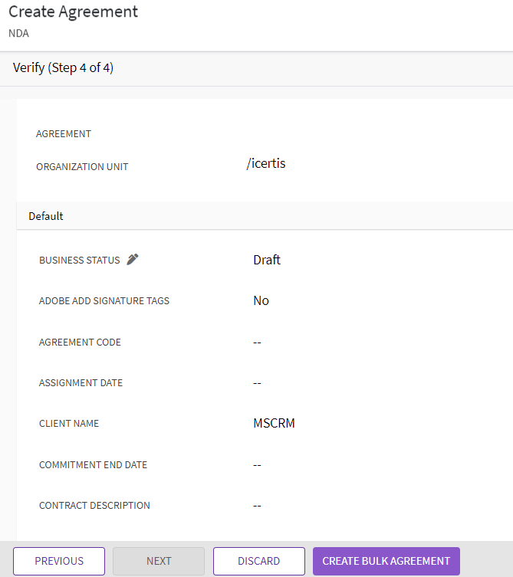The height and width of the screenshot is (577, 513).
Task: Select the Client Name label
Action: (69, 424)
